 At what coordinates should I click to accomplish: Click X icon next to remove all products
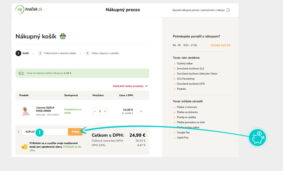(x=146, y=86)
